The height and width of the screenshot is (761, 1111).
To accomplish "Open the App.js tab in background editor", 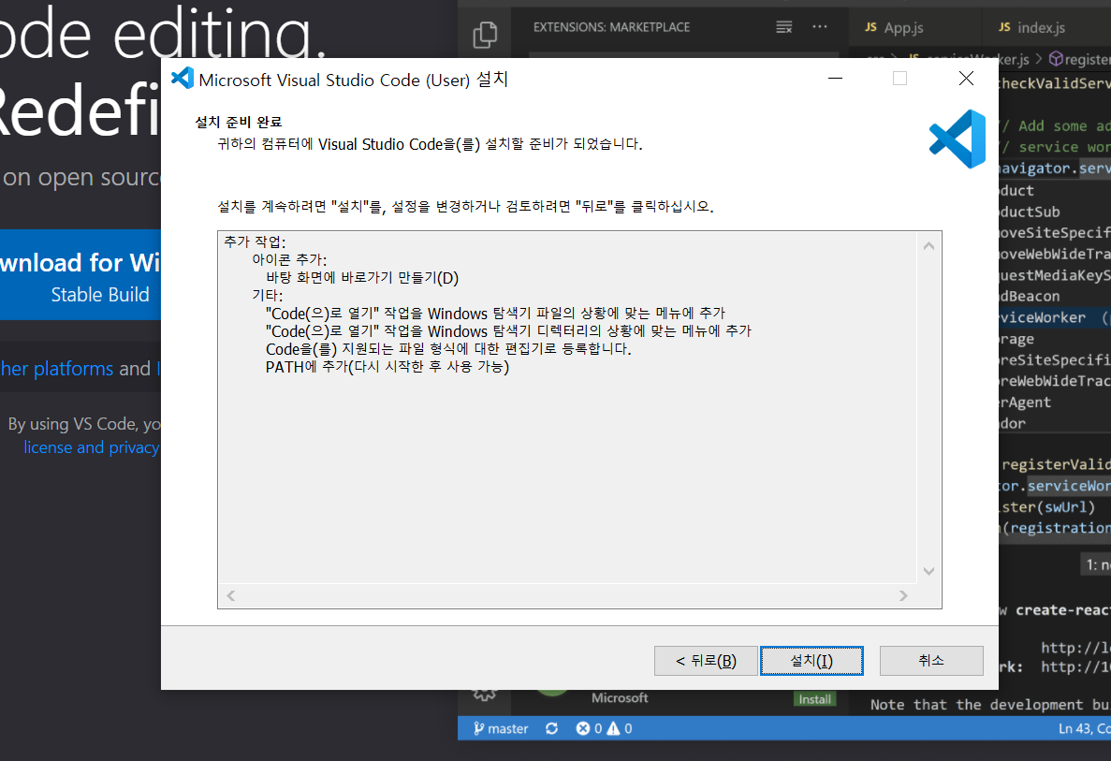I will pyautogui.click(x=894, y=28).
